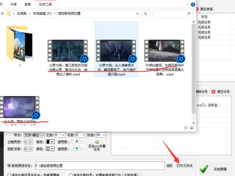The height and width of the screenshot is (176, 235).
Task: Collapse the Explorer ribbon chevron
Action: pos(187,4)
